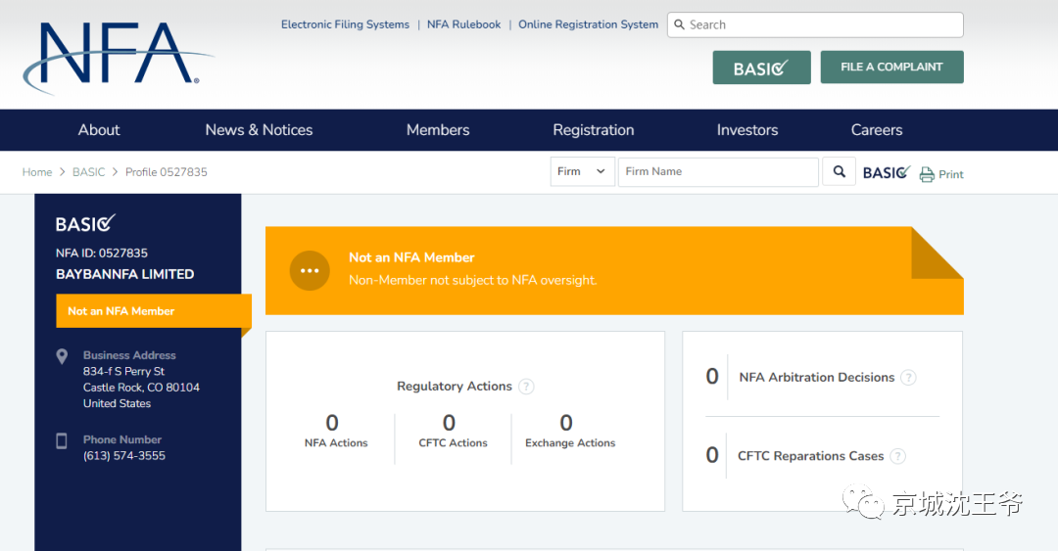Click the NFA logo in the header

click(x=119, y=57)
